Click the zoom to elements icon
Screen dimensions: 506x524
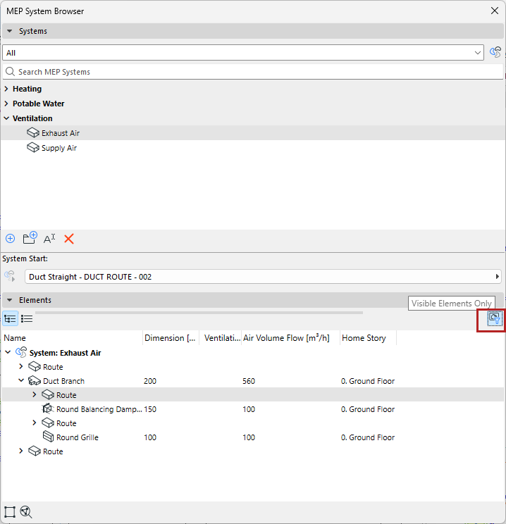[26, 511]
